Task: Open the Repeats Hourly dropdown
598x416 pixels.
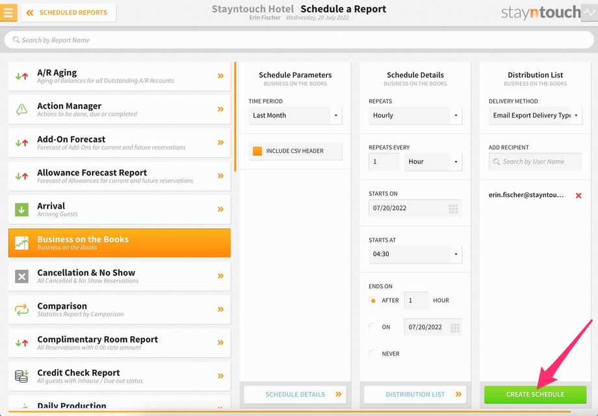Action: [415, 116]
